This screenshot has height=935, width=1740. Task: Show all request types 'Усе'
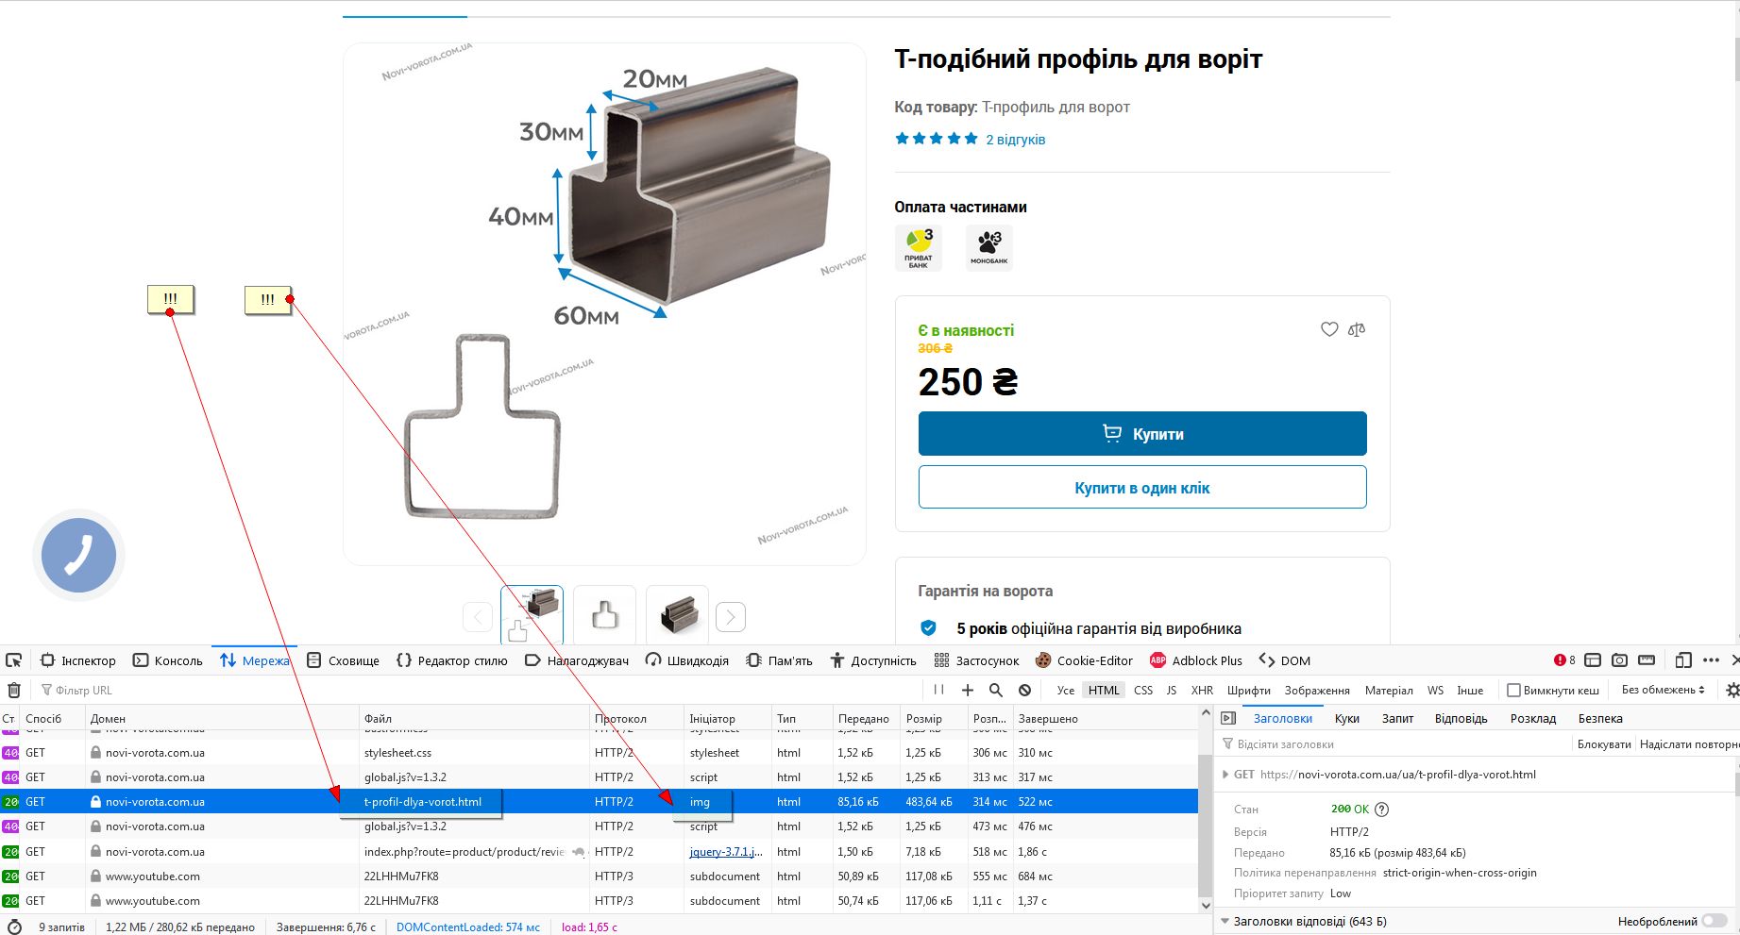click(x=1066, y=691)
